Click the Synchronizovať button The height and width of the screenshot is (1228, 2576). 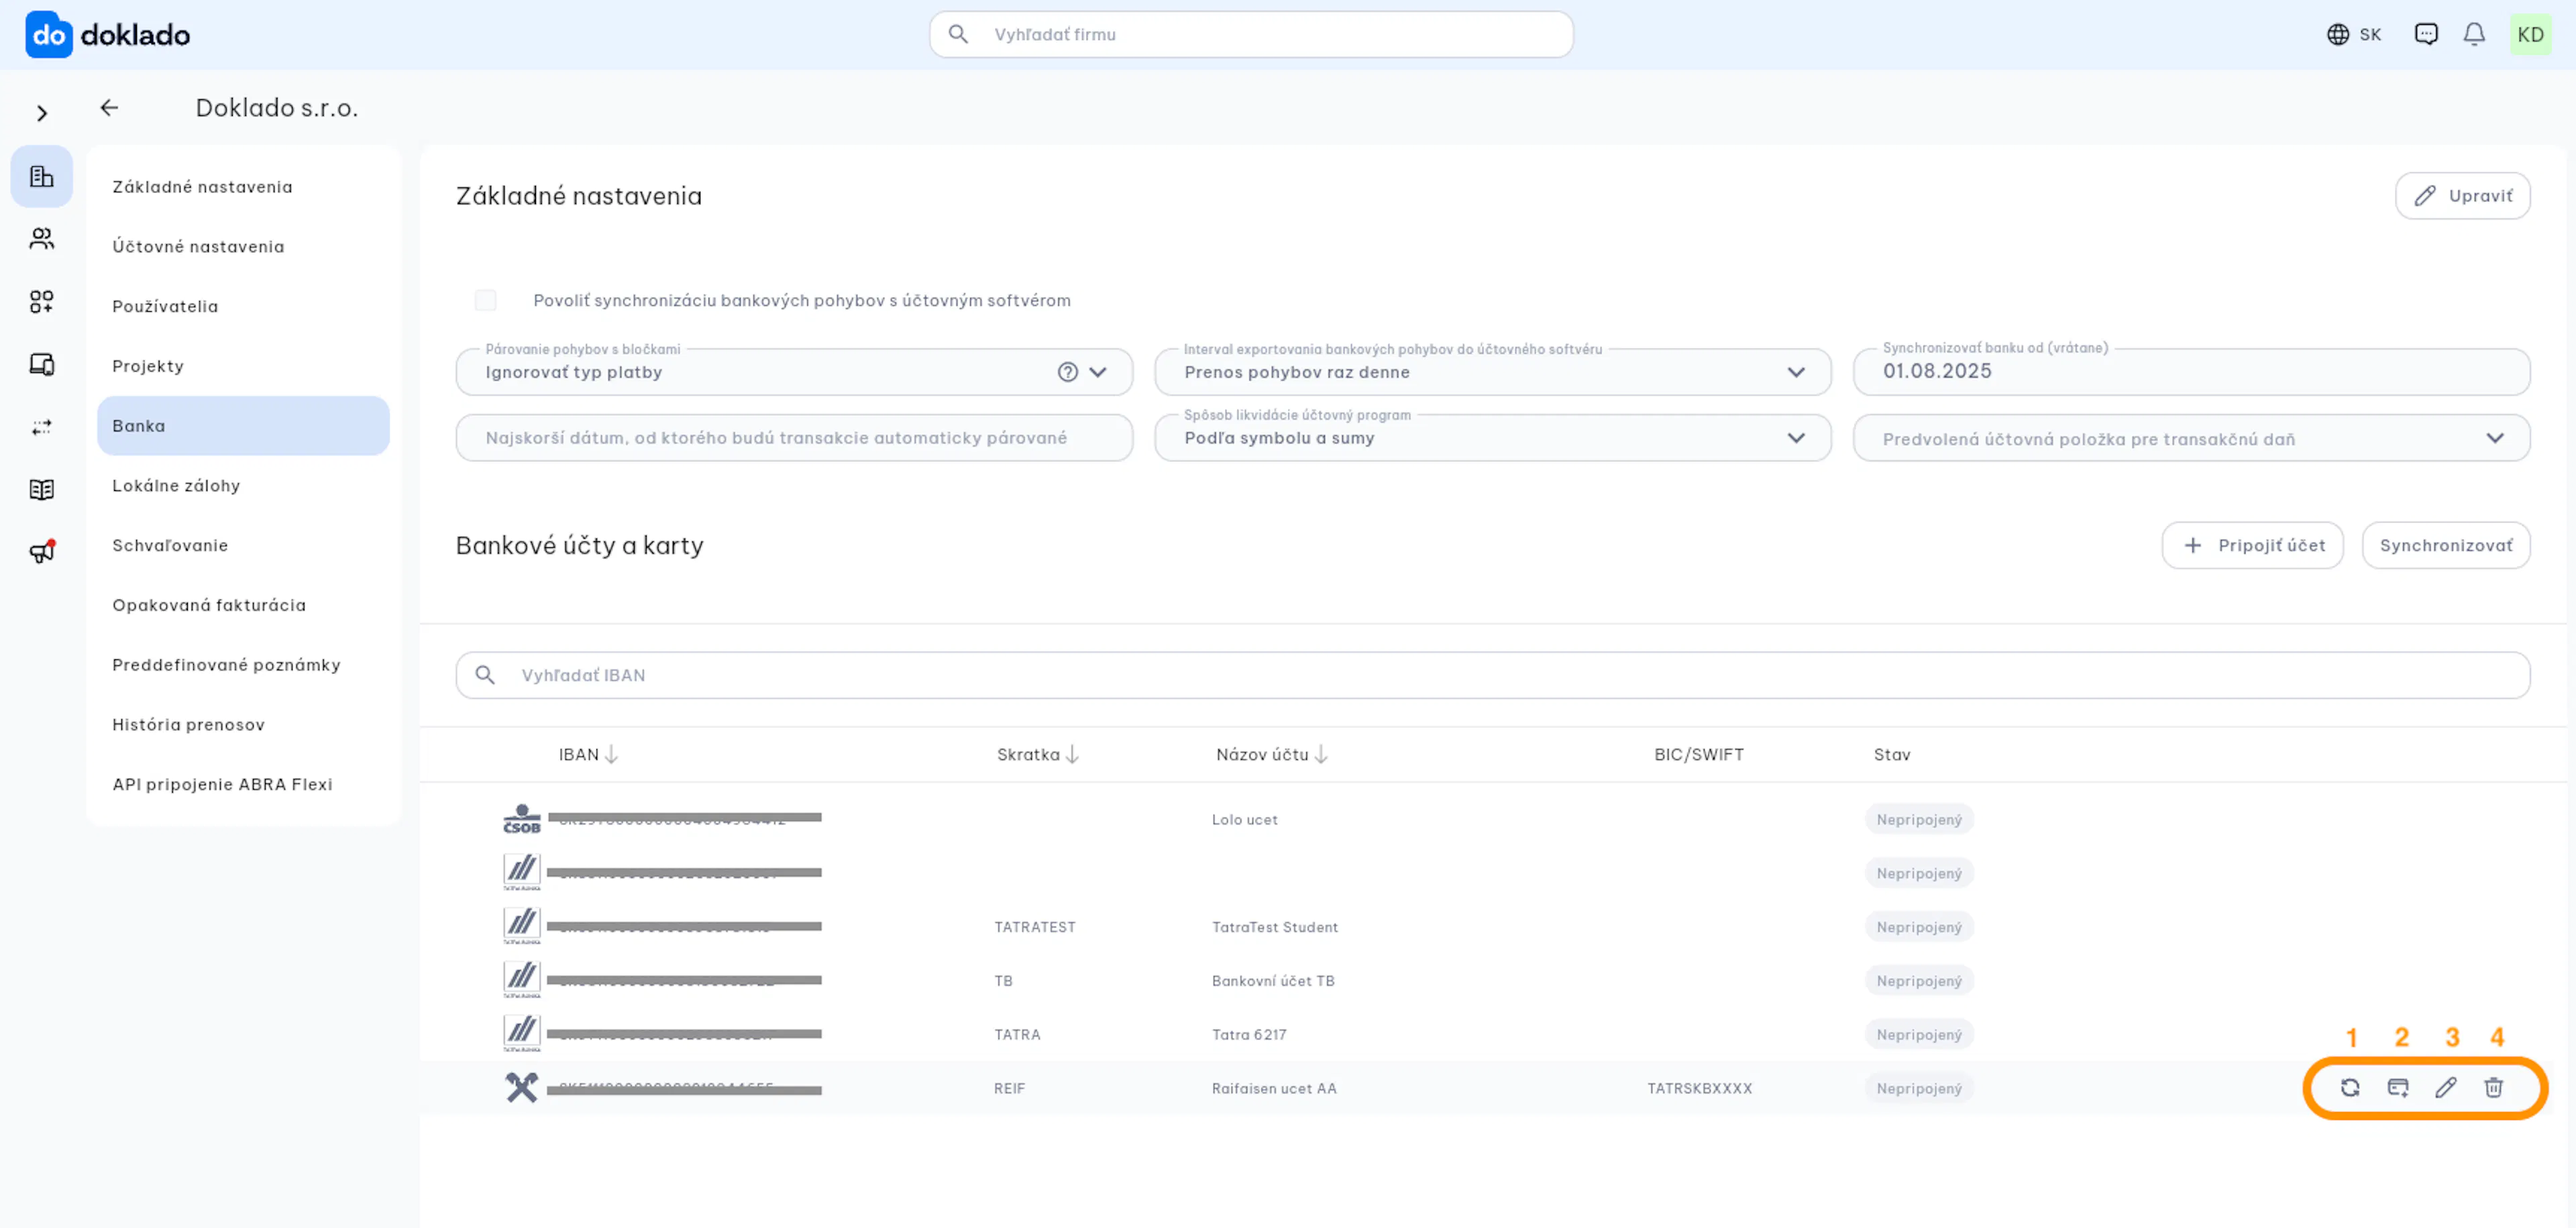click(x=2445, y=546)
